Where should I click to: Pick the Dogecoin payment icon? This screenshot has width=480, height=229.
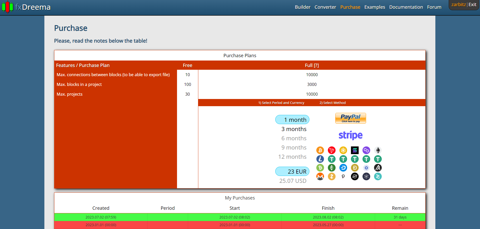355,168
